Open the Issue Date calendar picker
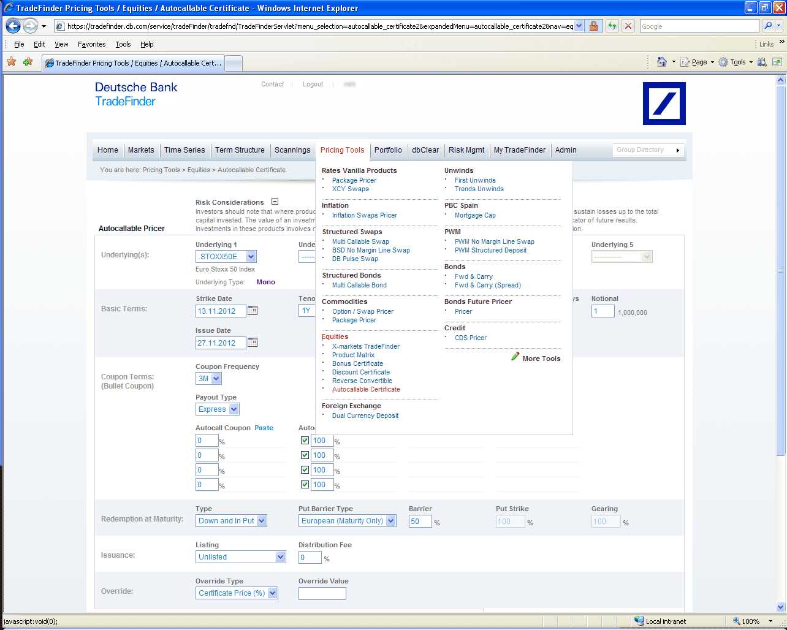787x630 pixels. pos(252,343)
